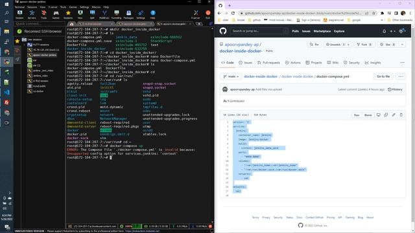The image size is (415, 233).
Task: Switch to the Issues tab of the repository
Action: click(245, 63)
